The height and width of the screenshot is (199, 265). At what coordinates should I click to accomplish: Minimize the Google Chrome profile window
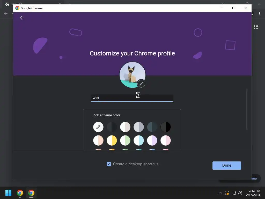point(222,8)
